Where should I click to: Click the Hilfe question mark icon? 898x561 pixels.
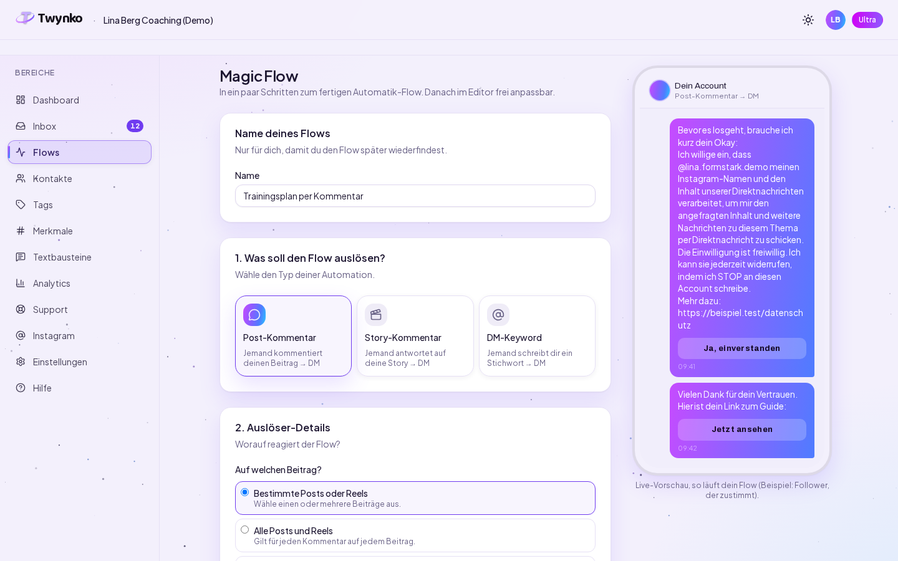coord(21,388)
